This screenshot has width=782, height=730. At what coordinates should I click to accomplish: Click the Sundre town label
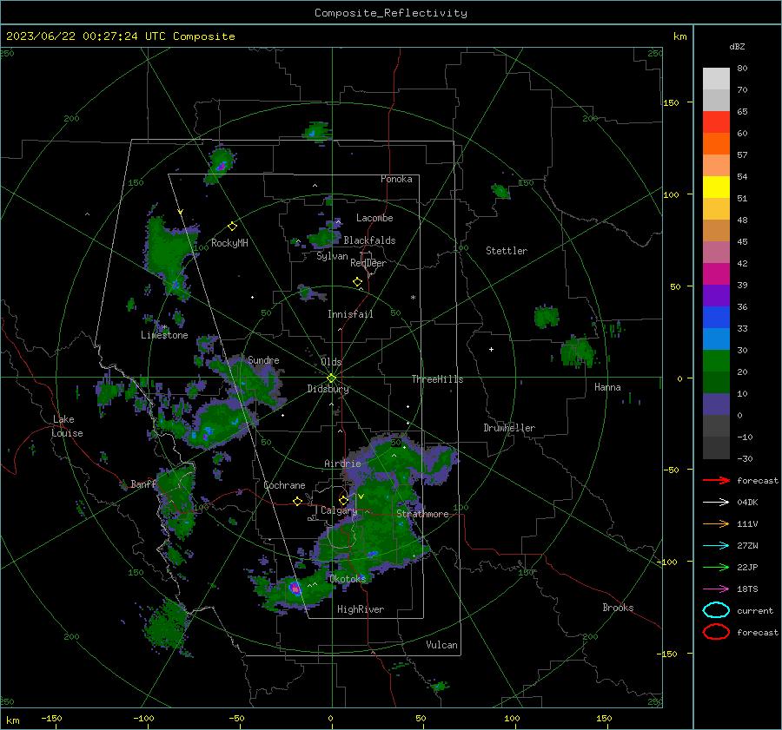(x=263, y=359)
